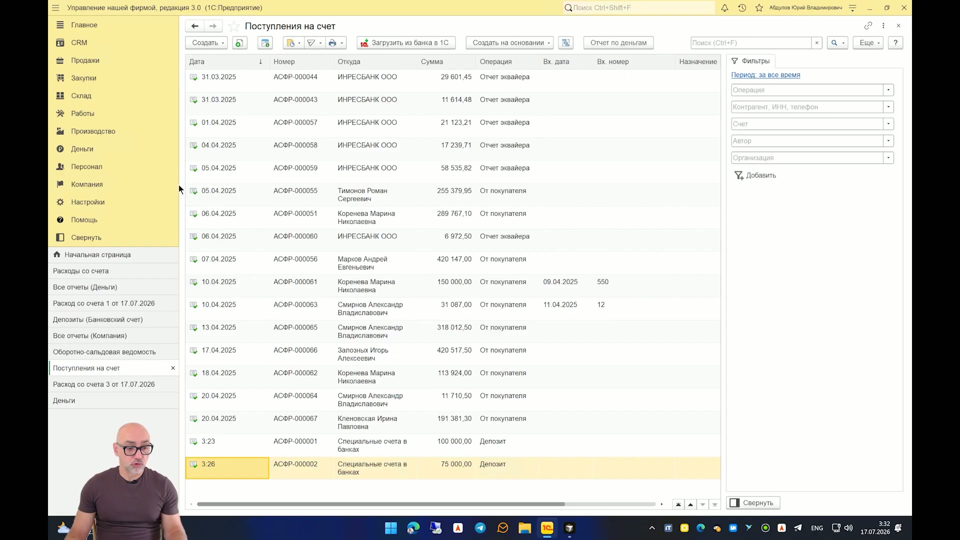Open the Период: за все время link
This screenshot has height=540, width=960.
point(765,75)
